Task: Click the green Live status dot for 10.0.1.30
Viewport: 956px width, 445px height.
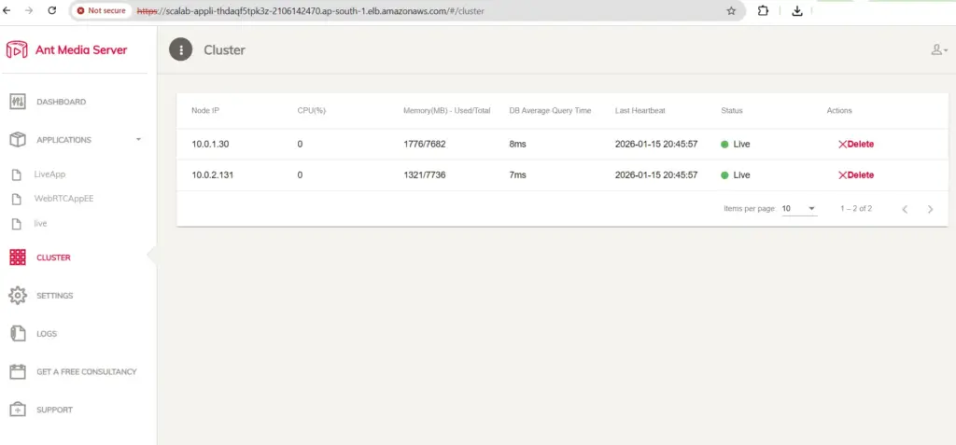Action: (x=724, y=145)
